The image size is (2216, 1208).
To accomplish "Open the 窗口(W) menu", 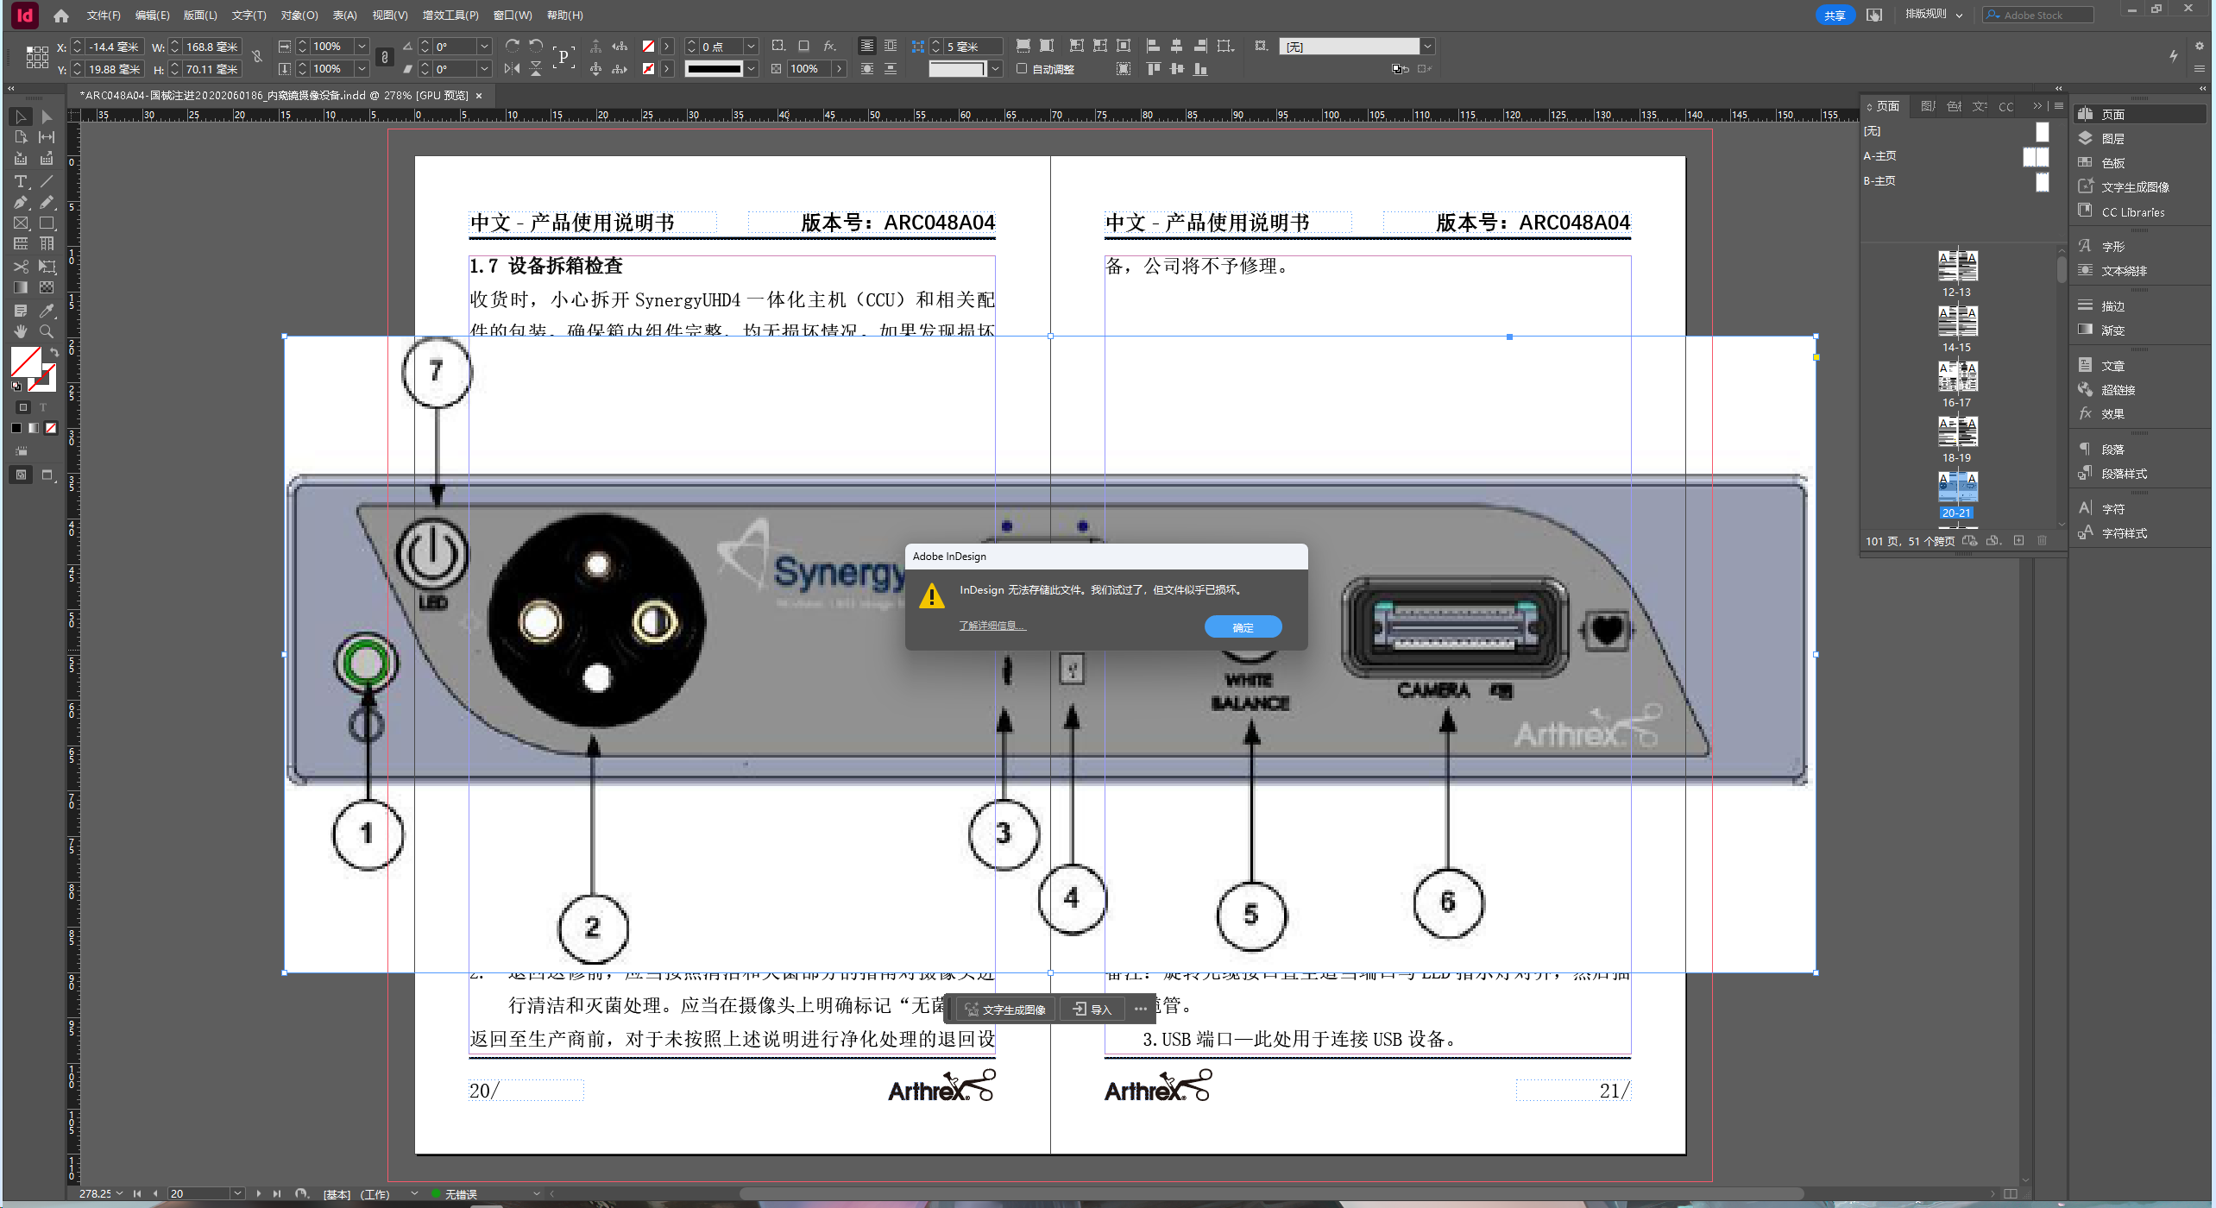I will tap(512, 16).
